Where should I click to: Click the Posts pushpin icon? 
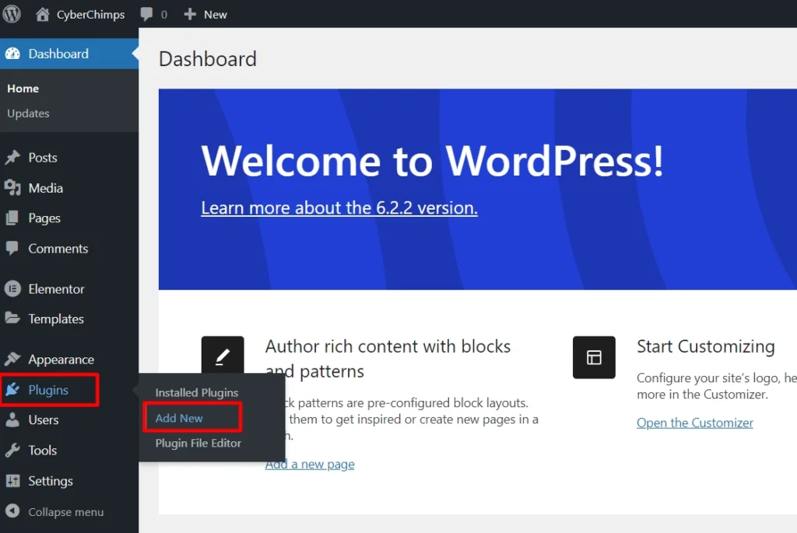(x=12, y=158)
